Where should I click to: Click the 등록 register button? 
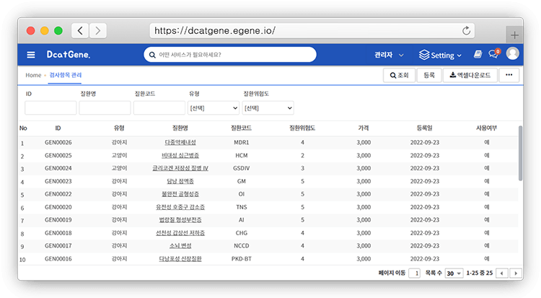(x=428, y=74)
